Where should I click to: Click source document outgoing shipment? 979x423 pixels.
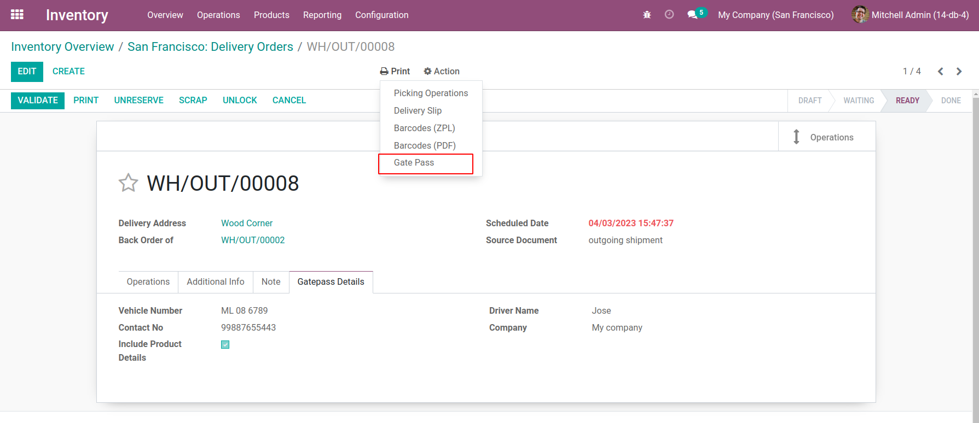coord(625,240)
